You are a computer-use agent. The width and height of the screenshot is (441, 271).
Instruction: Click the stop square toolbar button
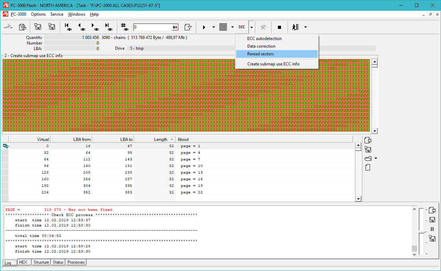[279, 27]
